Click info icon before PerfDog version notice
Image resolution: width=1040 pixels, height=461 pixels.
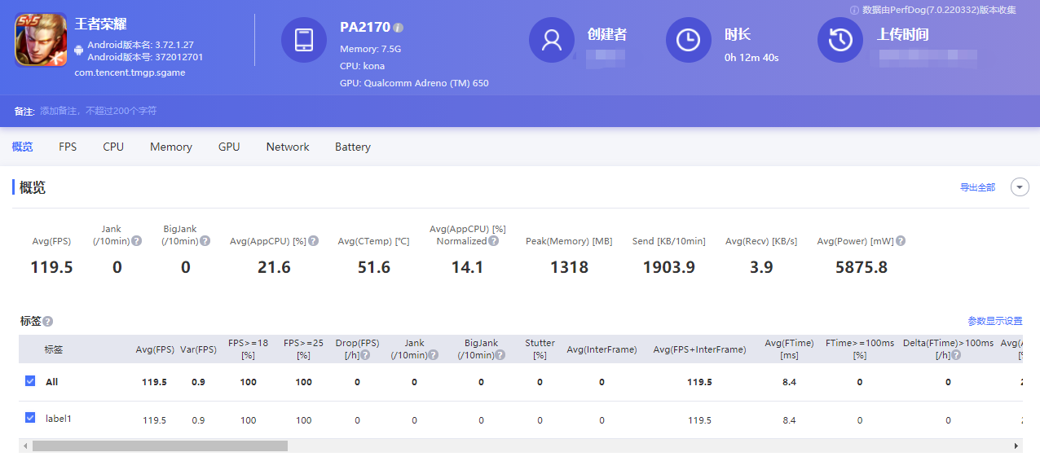point(854,11)
